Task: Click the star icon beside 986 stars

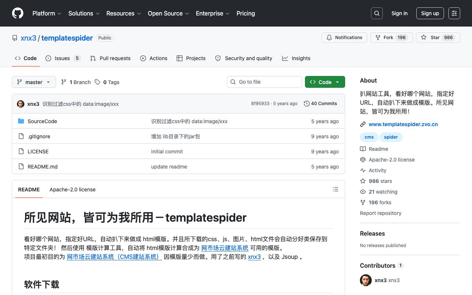Action: tap(363, 181)
